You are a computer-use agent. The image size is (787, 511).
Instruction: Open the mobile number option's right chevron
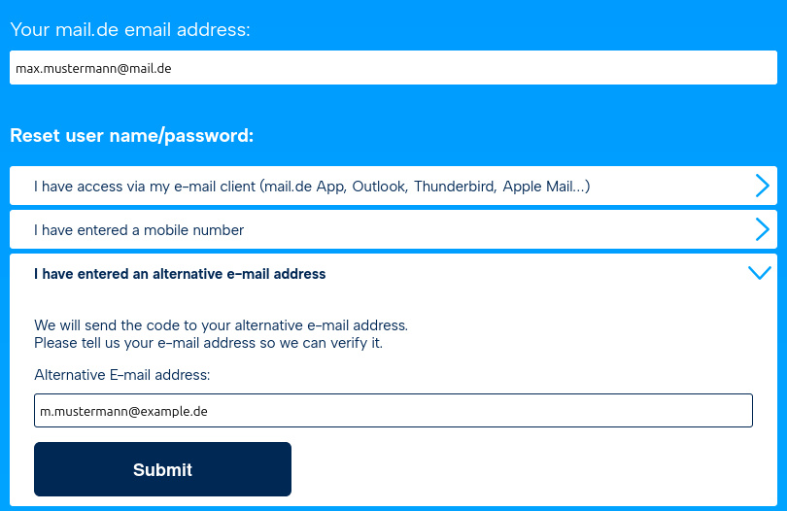(763, 229)
